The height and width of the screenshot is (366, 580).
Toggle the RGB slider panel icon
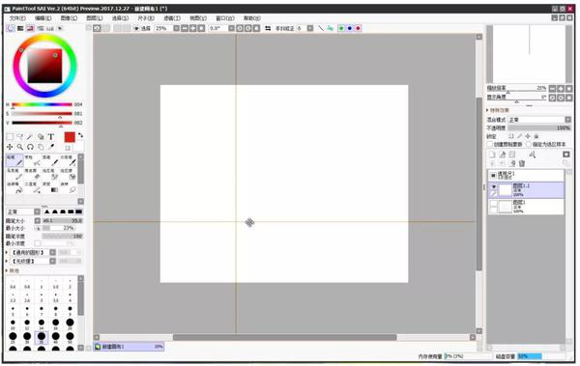tap(20, 28)
